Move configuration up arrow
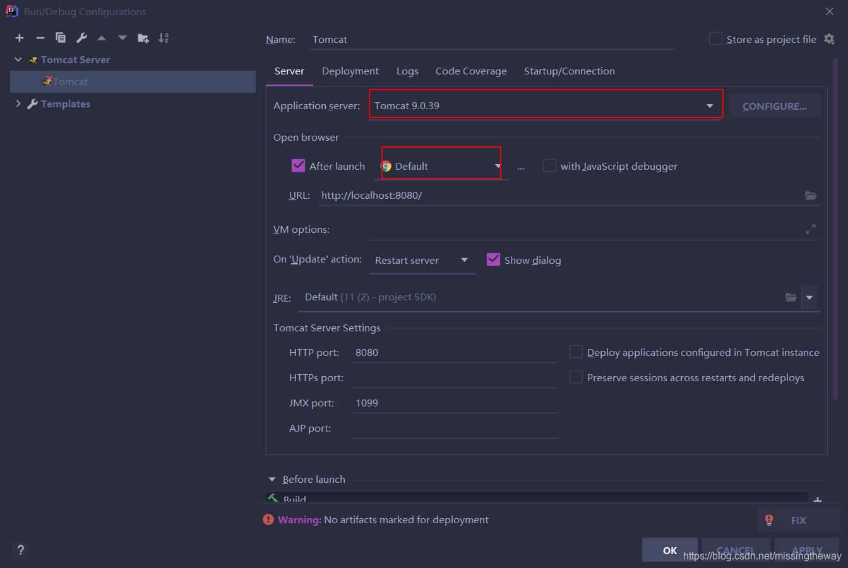 [x=102, y=38]
